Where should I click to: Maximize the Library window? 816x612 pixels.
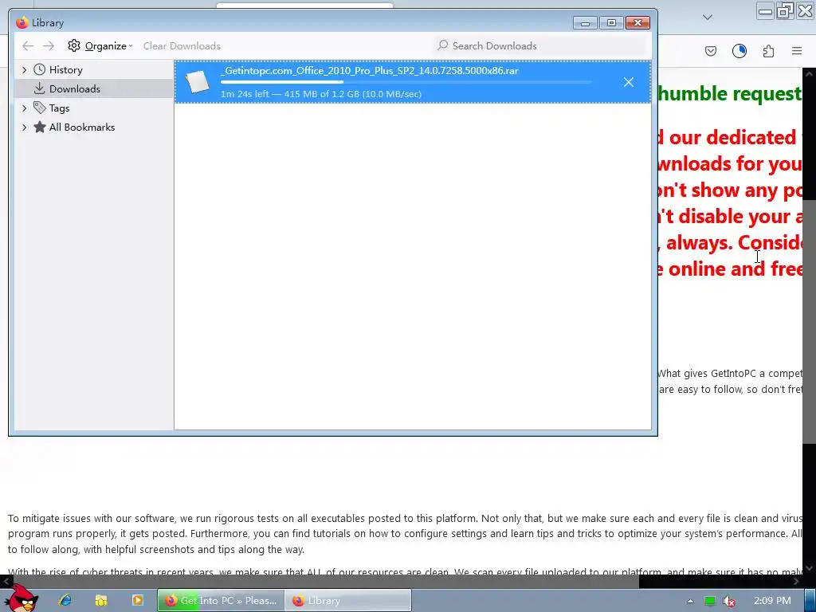point(611,23)
